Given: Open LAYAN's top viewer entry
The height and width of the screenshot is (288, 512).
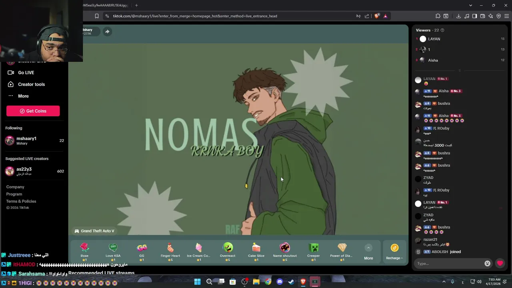Looking at the screenshot, I should coord(460,39).
